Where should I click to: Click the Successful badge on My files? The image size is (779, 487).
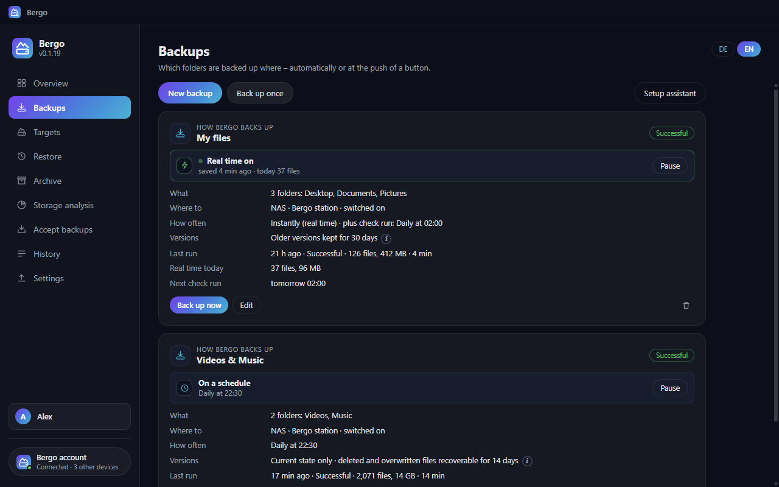pyautogui.click(x=671, y=133)
